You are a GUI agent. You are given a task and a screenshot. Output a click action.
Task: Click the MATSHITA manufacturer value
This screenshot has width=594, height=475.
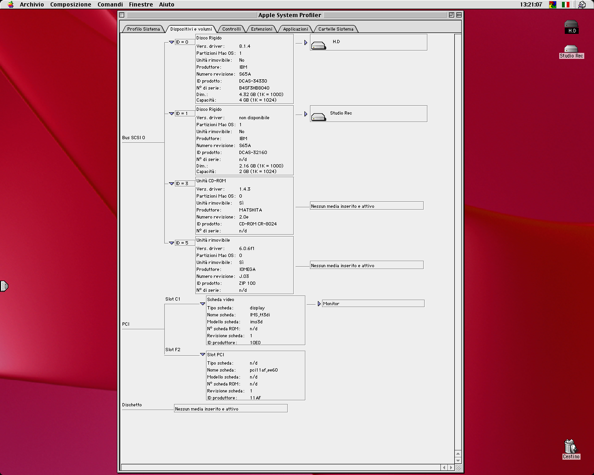point(250,210)
